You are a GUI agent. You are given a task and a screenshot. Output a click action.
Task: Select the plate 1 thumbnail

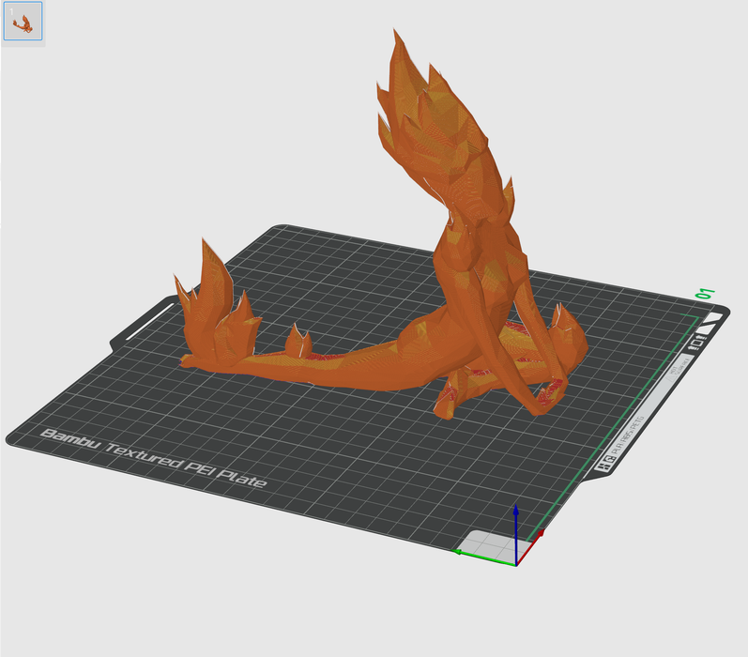[x=23, y=23]
